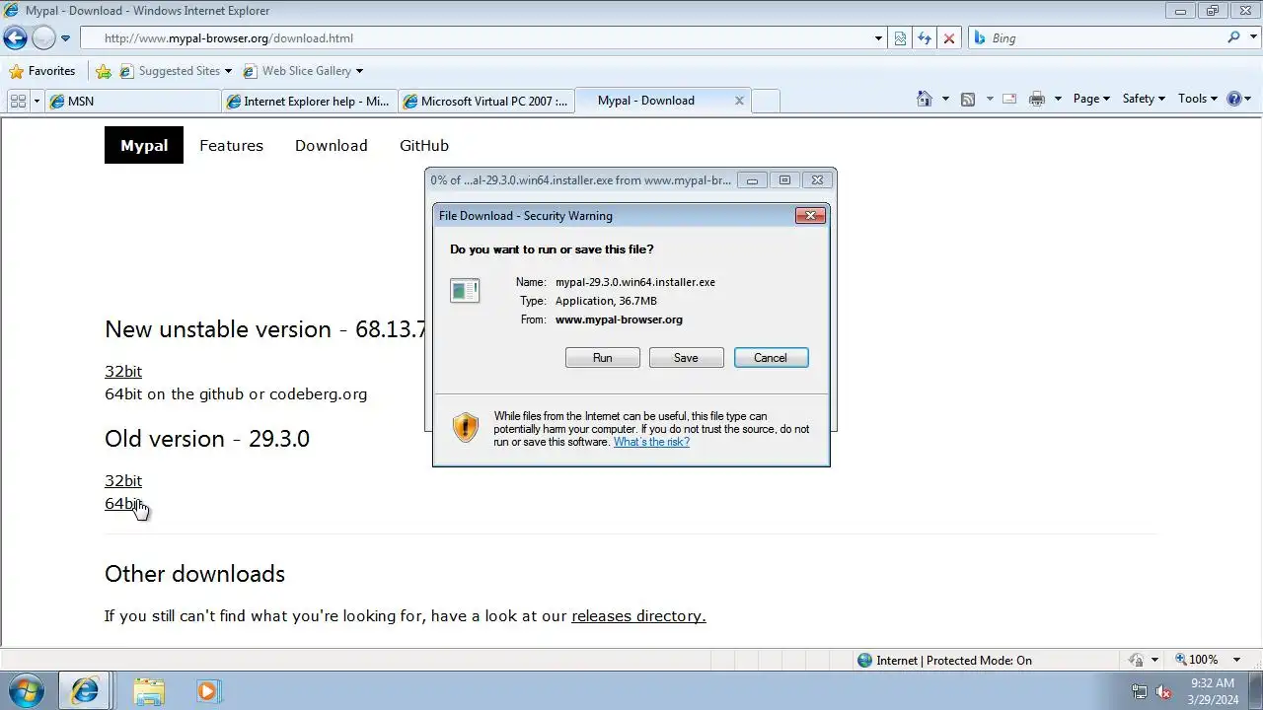Screen dimensions: 1263x710
Task: Click the Add to Favorites Bar icon
Action: [x=104, y=71]
